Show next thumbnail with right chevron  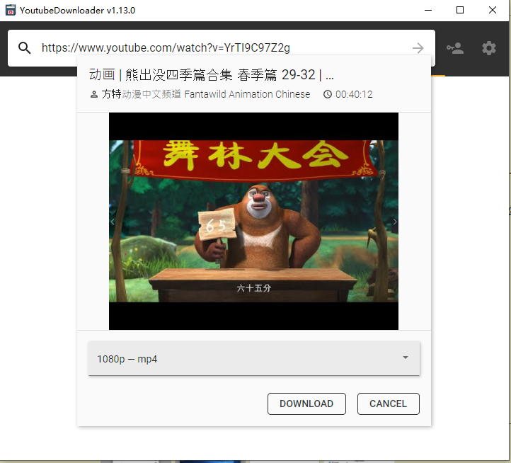click(x=395, y=222)
